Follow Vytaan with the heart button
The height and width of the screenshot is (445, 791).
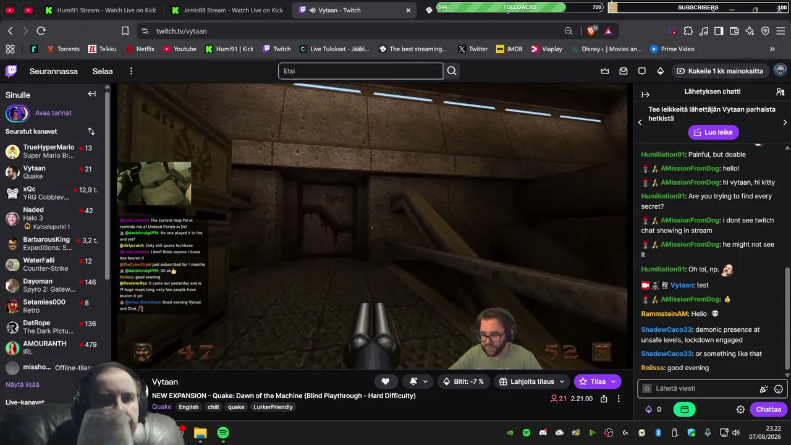(385, 381)
